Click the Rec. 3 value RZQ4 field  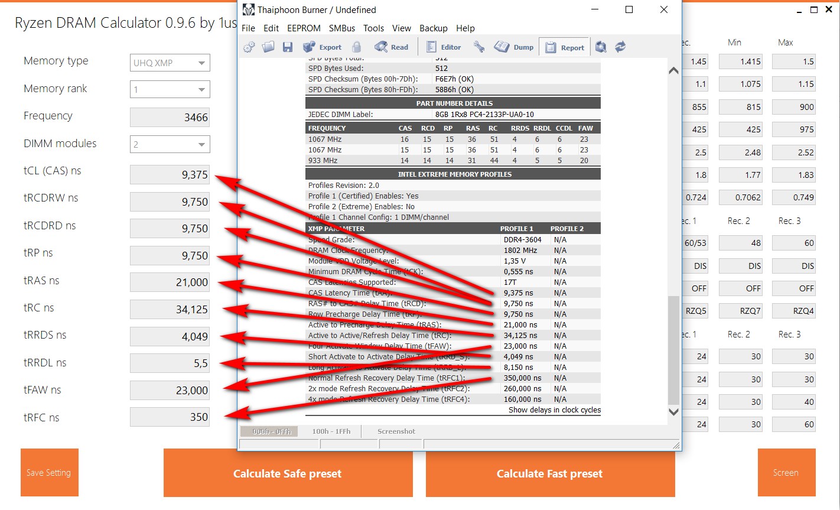point(794,311)
